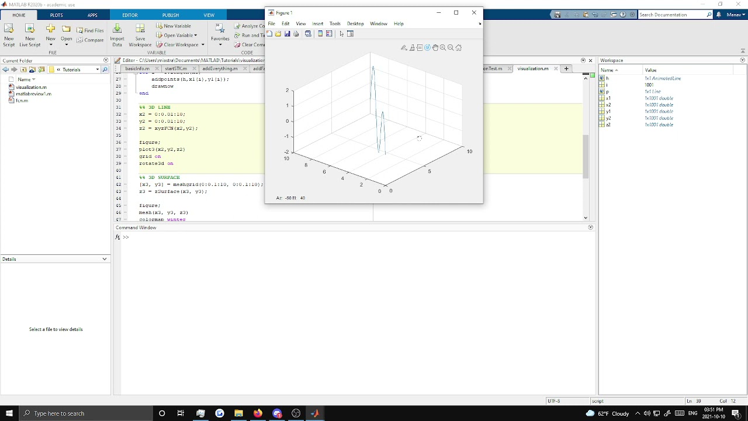Switch to EDITOR ribbon tab

(130, 15)
